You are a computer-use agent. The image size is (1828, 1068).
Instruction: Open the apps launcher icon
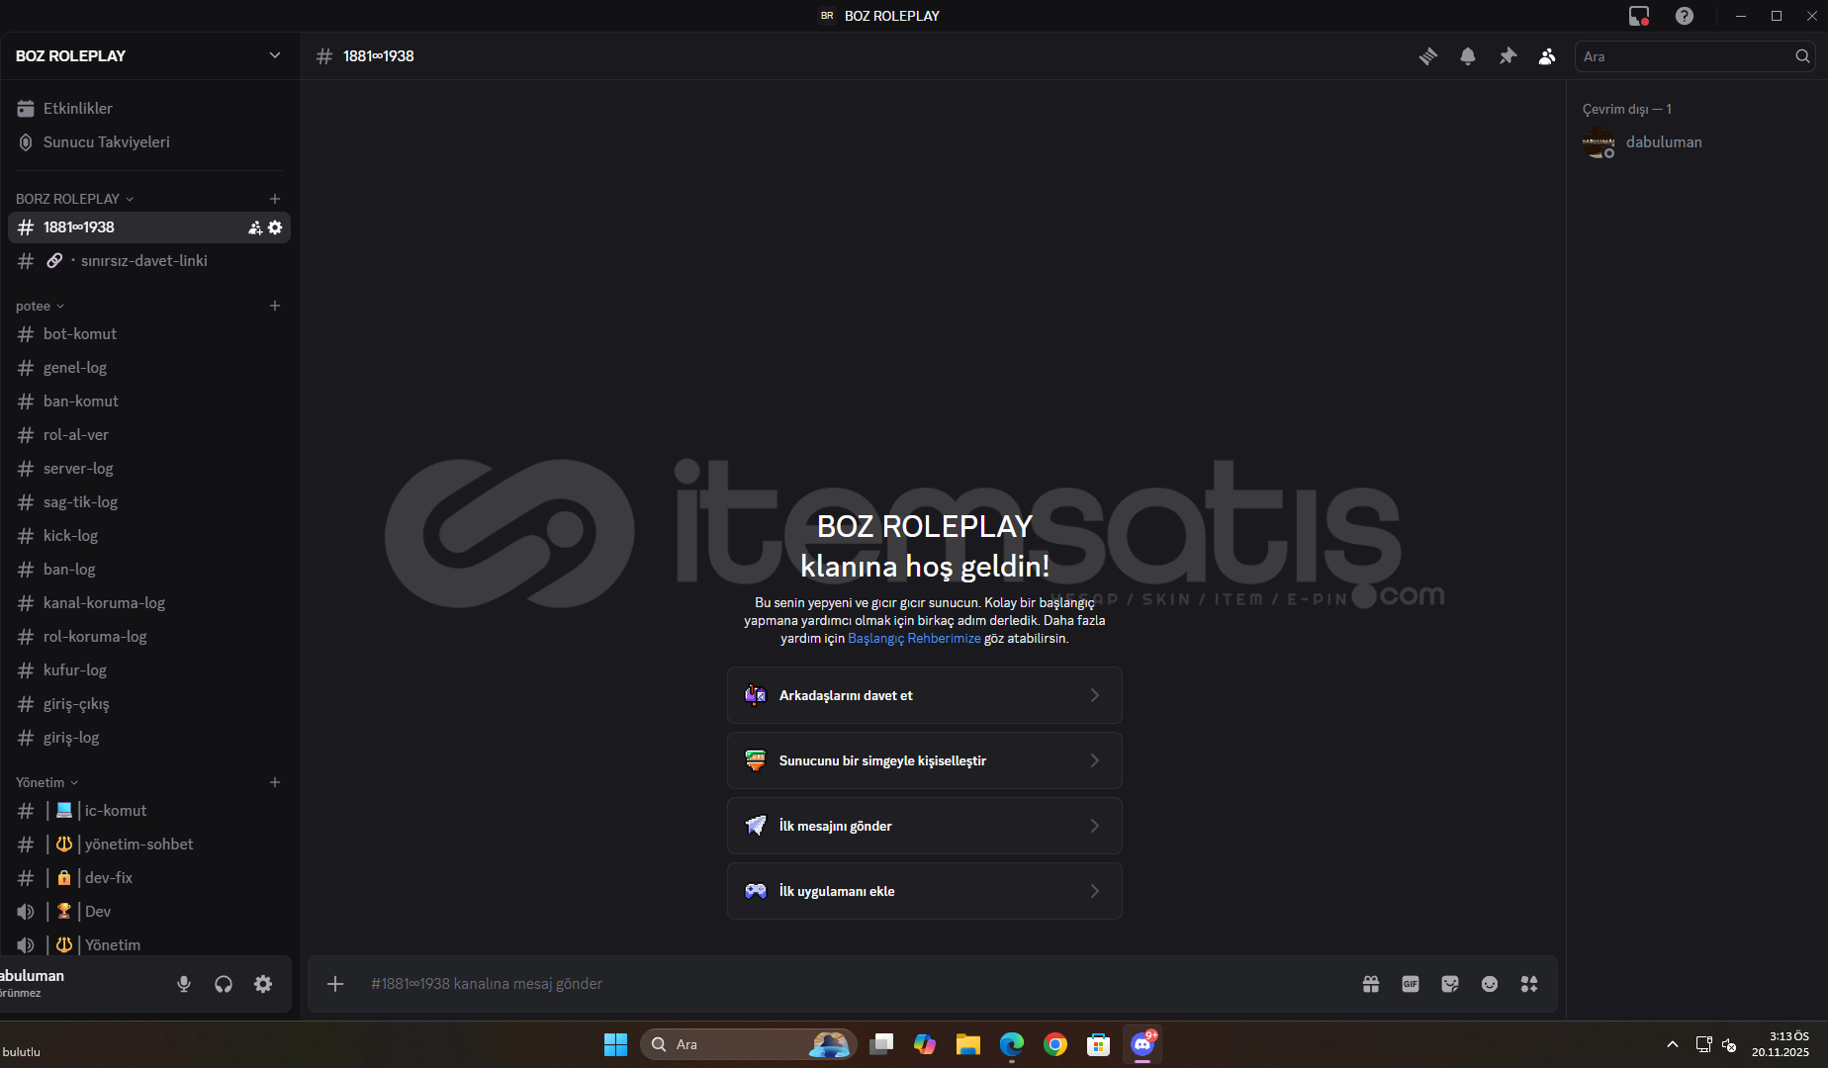point(1529,984)
